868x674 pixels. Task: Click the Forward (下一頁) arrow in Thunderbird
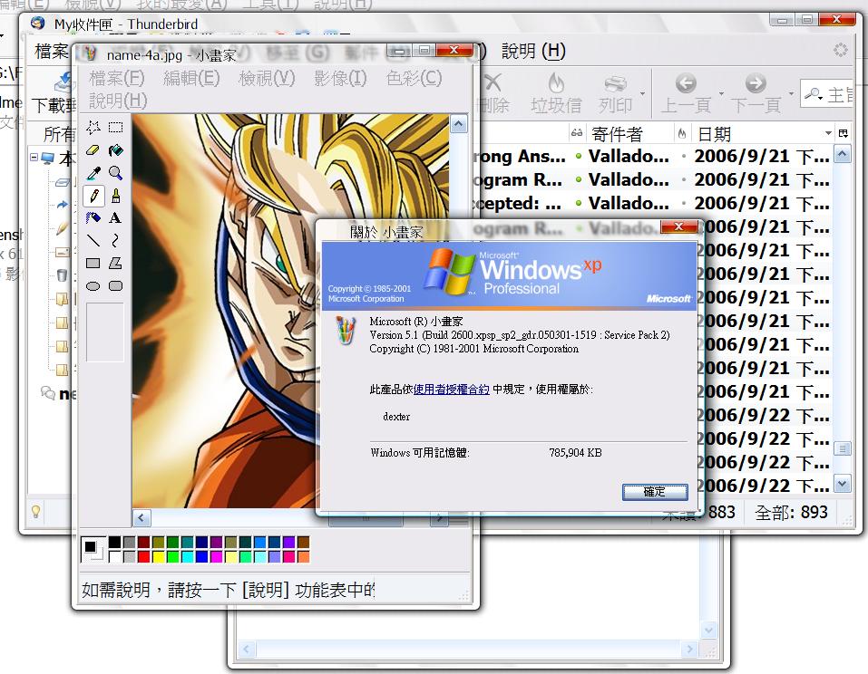tap(756, 93)
